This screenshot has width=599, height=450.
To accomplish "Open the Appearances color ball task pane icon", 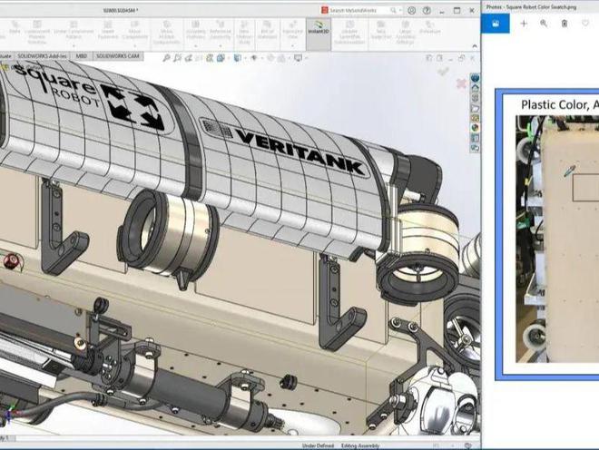I will point(476,128).
